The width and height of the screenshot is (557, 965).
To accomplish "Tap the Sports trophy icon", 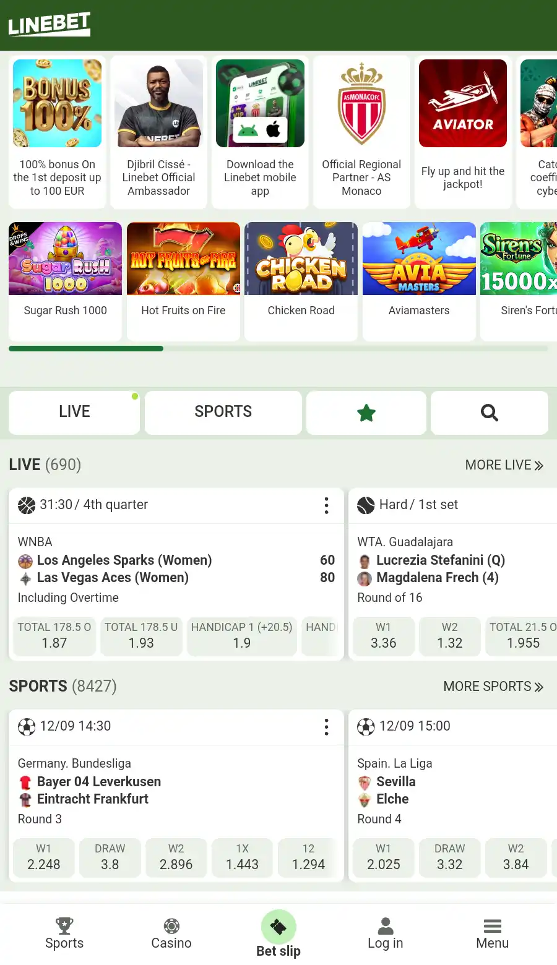I will pos(64,925).
